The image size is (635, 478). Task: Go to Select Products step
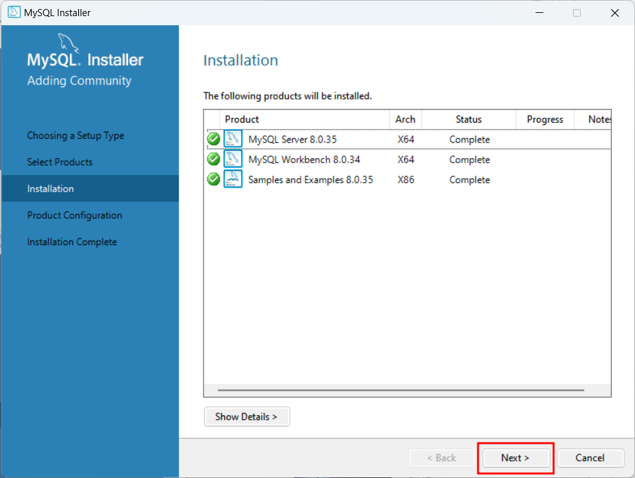pyautogui.click(x=60, y=162)
